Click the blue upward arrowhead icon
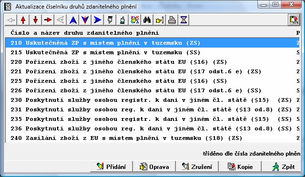 coord(73,20)
